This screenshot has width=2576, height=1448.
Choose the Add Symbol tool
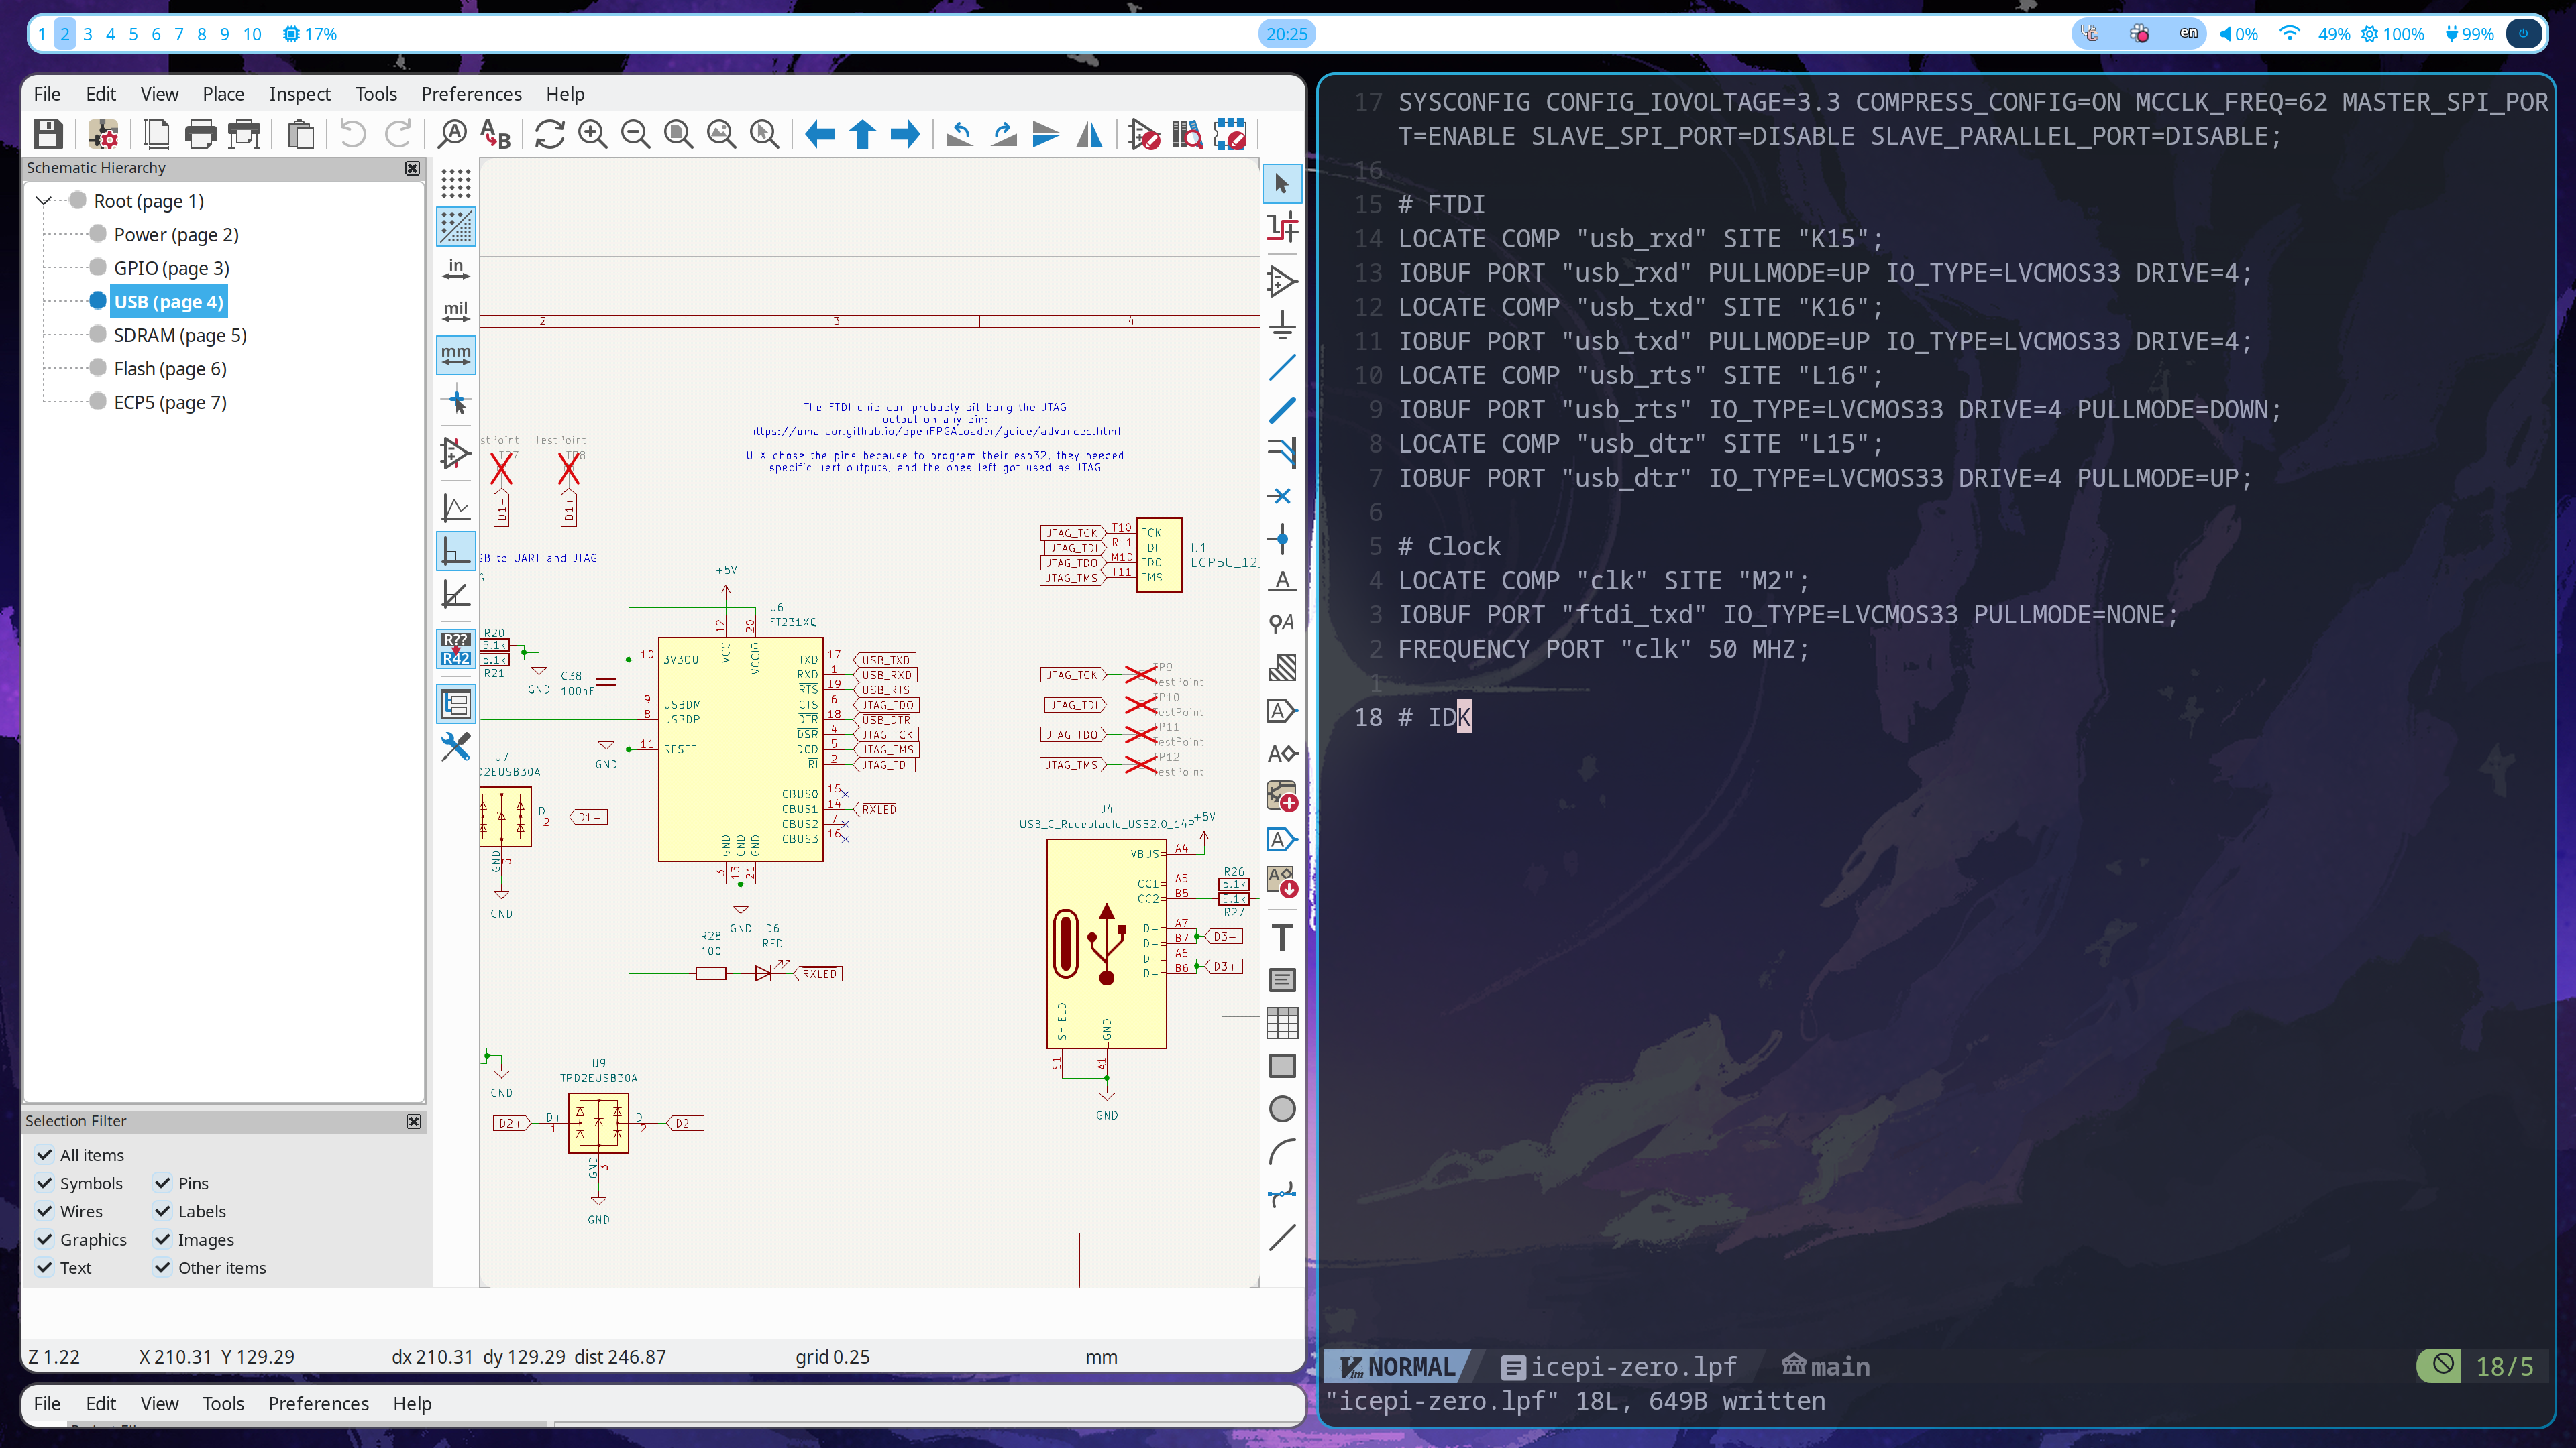pos(1282,282)
